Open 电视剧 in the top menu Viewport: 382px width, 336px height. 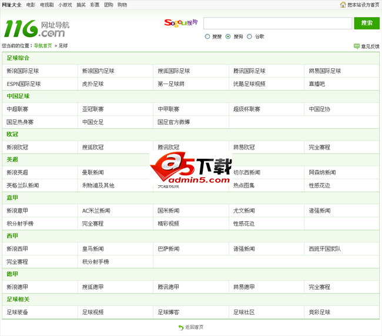click(x=47, y=5)
